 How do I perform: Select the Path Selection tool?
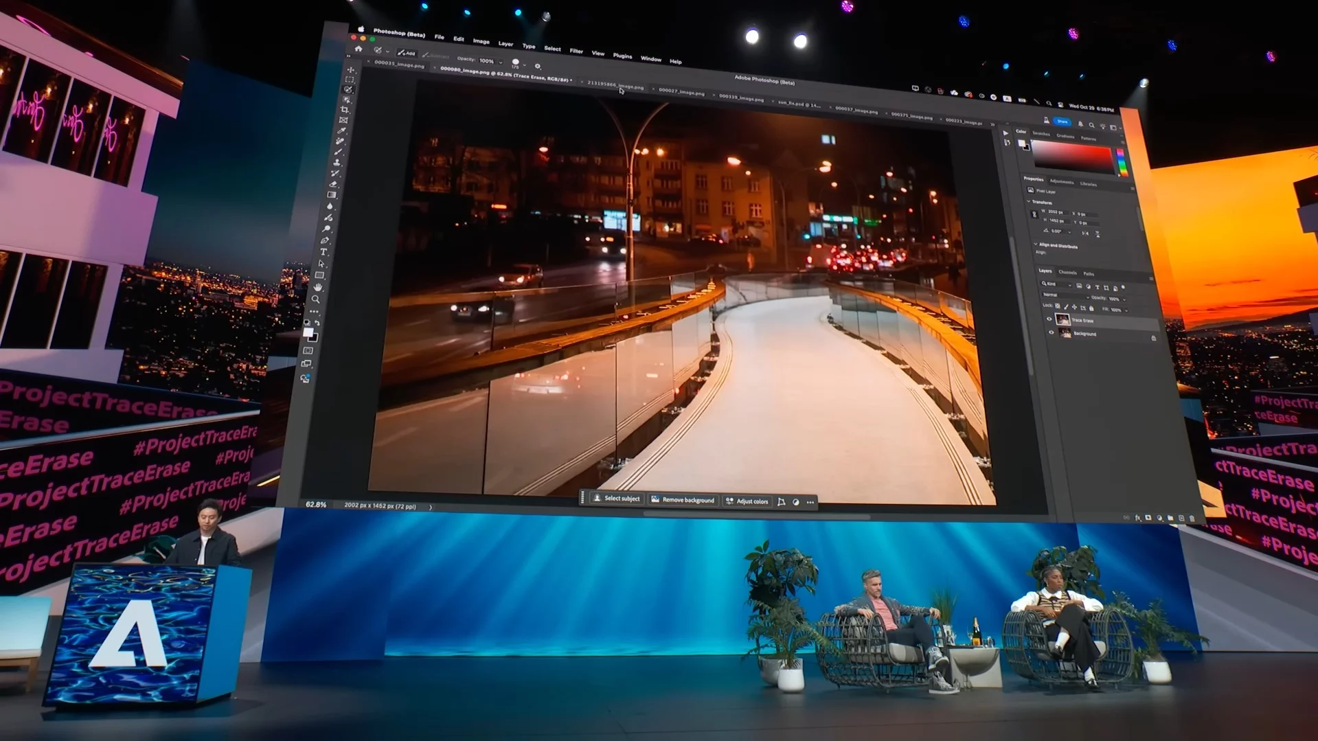321,264
